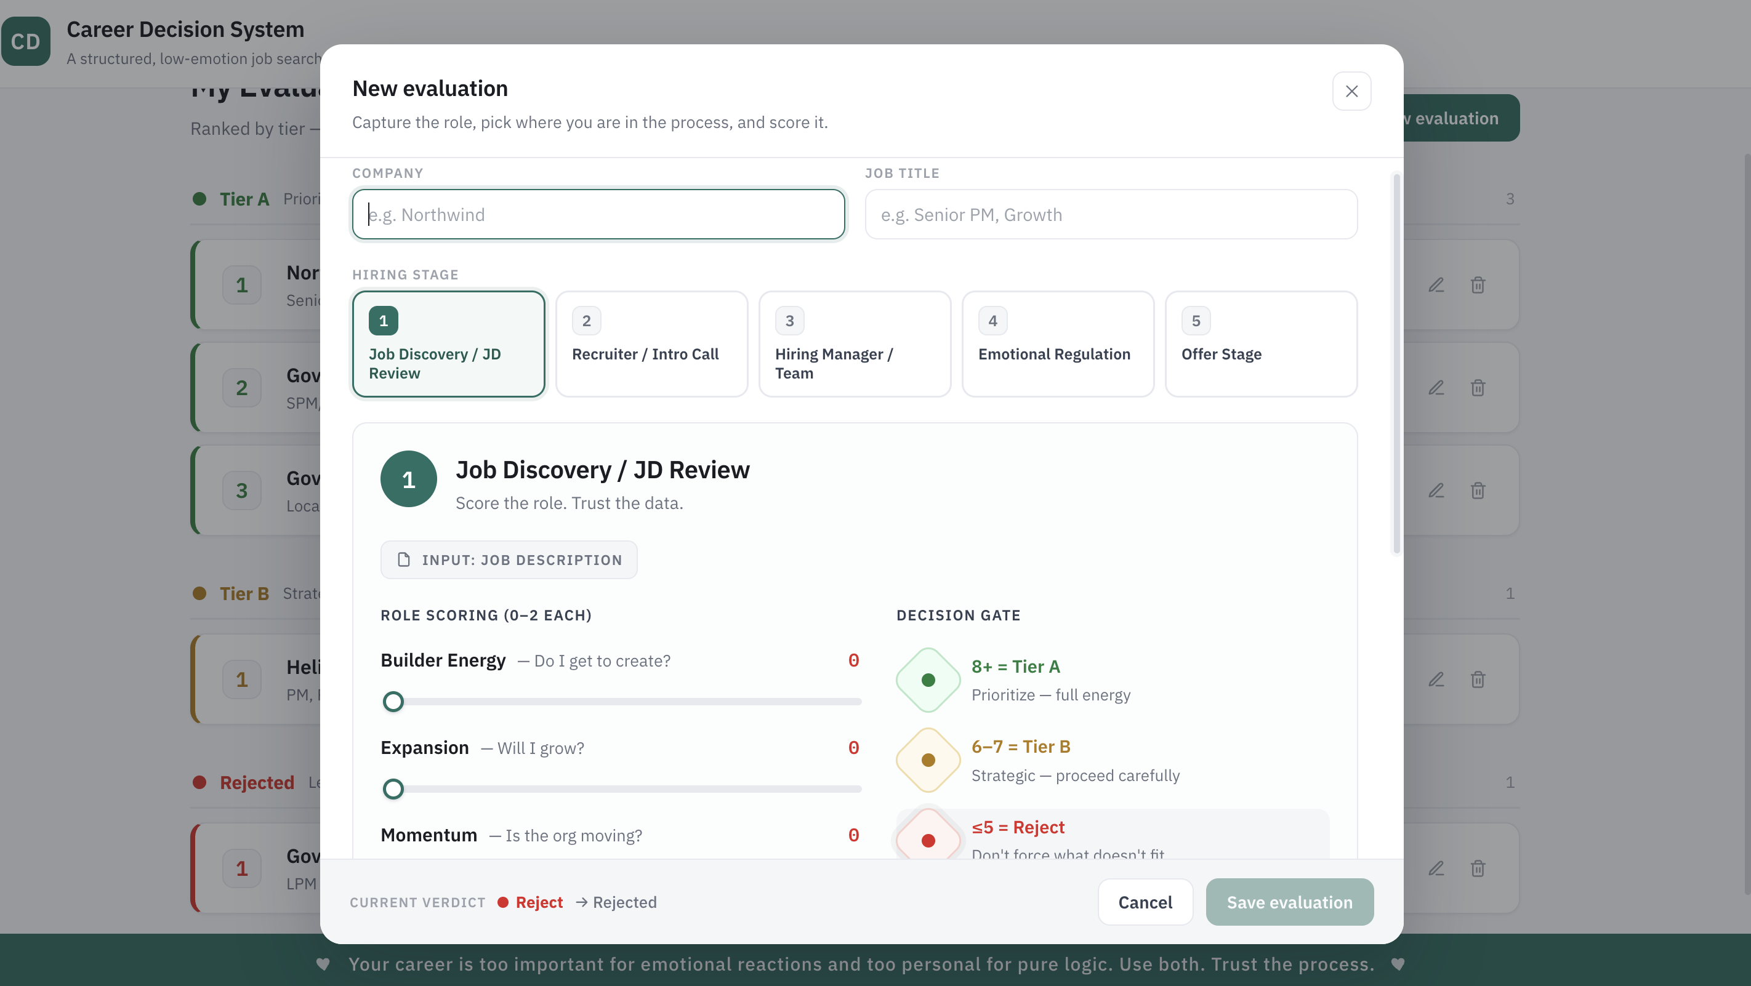Click the heart icon right of footer quote
1751x986 pixels.
pos(1398,964)
